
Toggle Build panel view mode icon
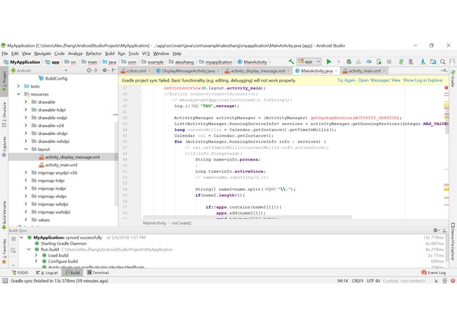click(13, 250)
